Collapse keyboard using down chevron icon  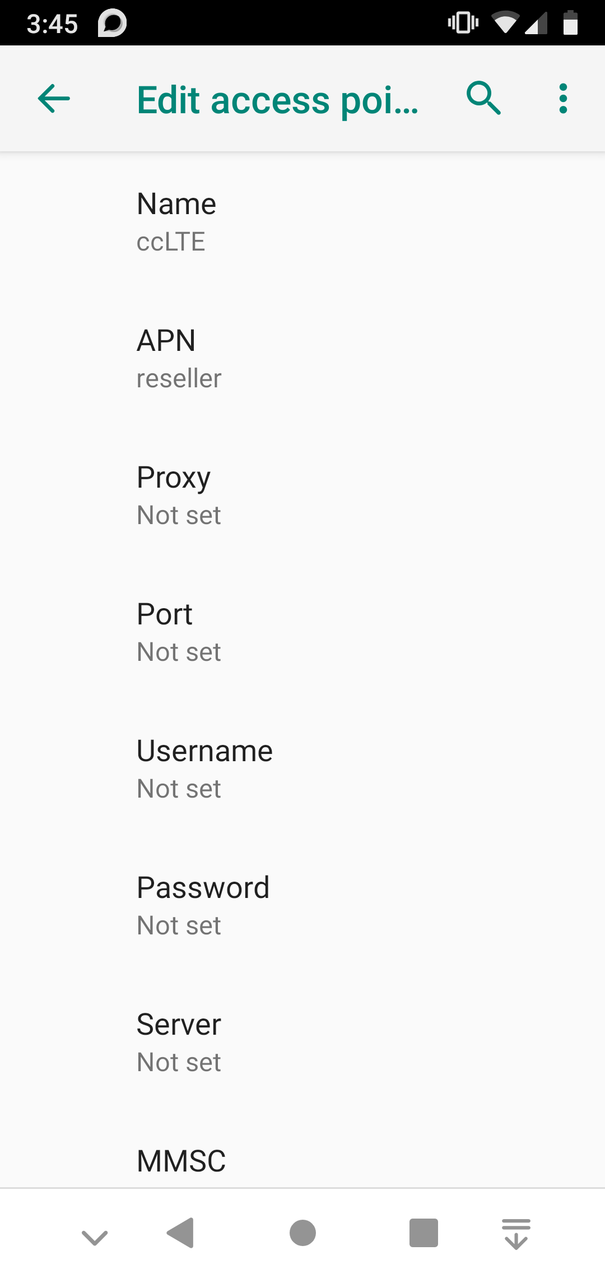(x=95, y=1237)
